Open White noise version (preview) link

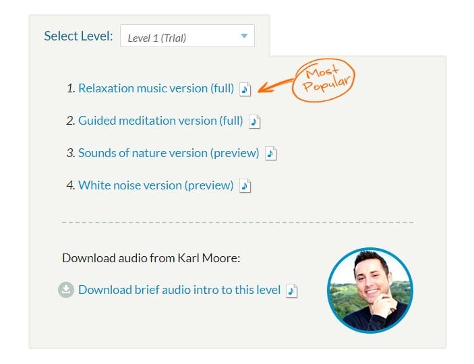(156, 185)
